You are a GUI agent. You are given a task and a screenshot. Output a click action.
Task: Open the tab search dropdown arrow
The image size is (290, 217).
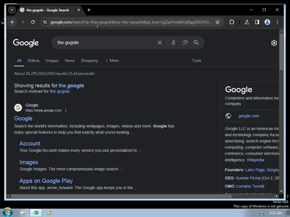click(12, 10)
